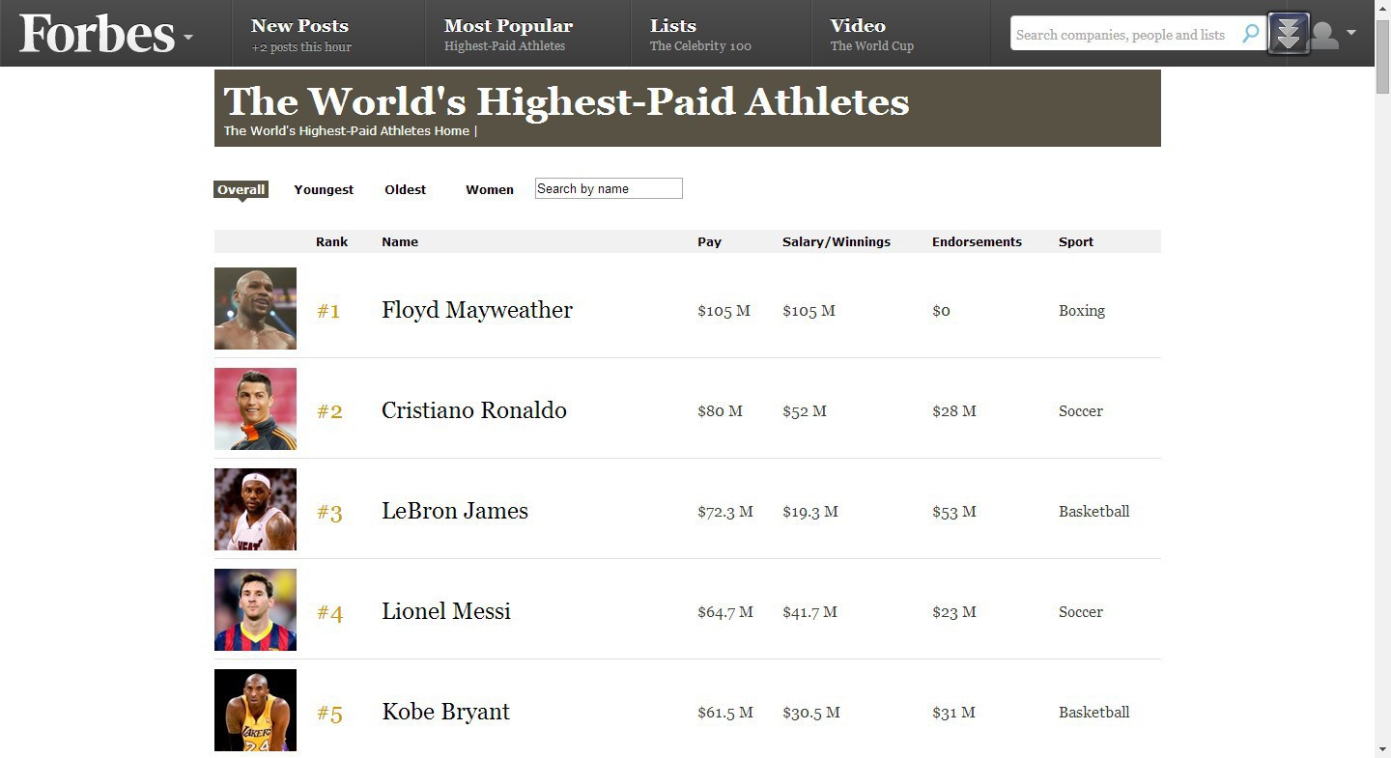Click the search magnifier icon
1391x758 pixels.
coord(1251,34)
